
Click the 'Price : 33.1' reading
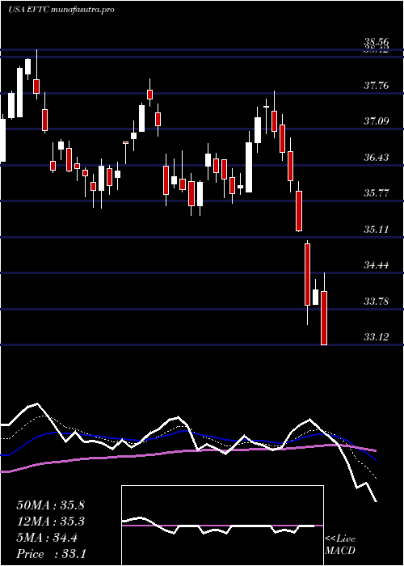pyautogui.click(x=50, y=554)
